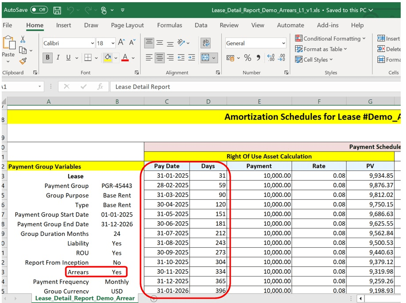Click the Increase Decimal icon
This screenshot has height=303, width=406.
coord(271,58)
